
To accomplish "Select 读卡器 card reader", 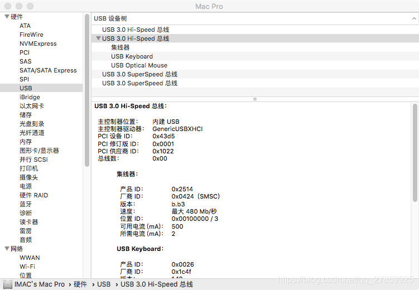I will point(29,222).
